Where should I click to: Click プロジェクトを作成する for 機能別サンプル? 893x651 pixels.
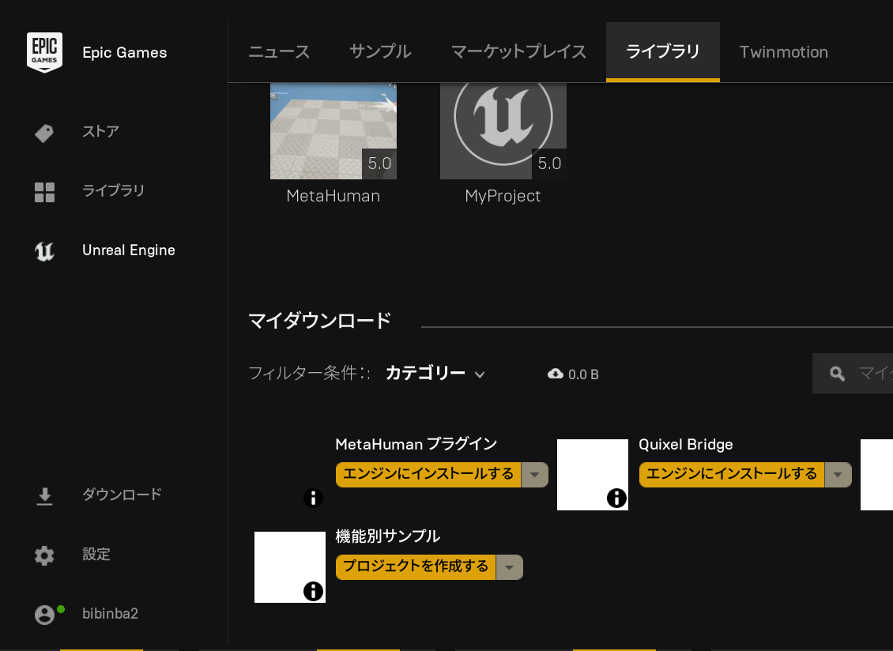416,567
